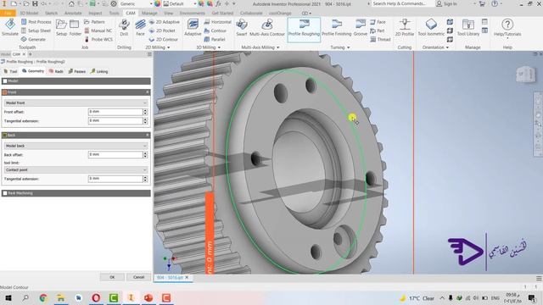Switch to the Linking tab
The height and width of the screenshot is (305, 543).
[x=99, y=71]
